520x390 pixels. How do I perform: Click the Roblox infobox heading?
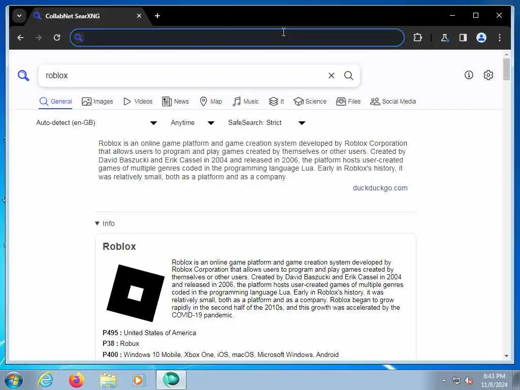pyautogui.click(x=119, y=246)
